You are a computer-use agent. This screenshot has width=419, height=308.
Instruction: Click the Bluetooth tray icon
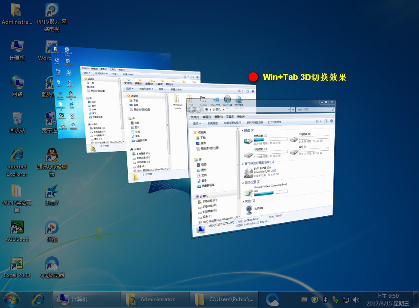325,300
